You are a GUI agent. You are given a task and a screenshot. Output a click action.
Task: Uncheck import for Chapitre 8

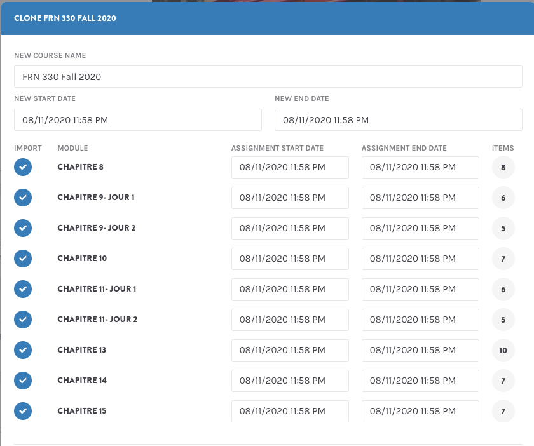(23, 167)
